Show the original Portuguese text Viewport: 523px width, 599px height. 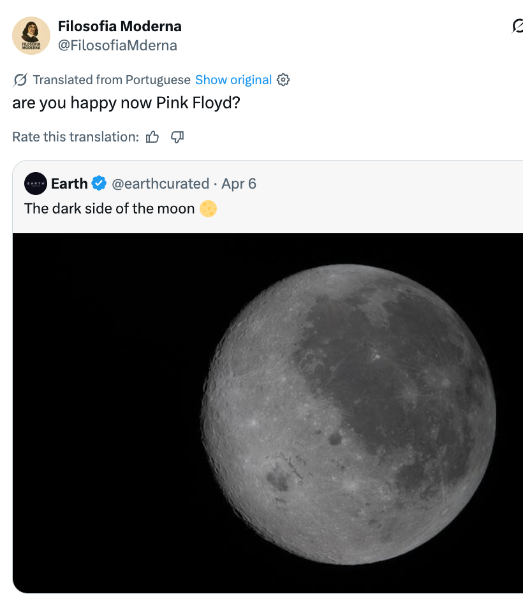tap(234, 80)
